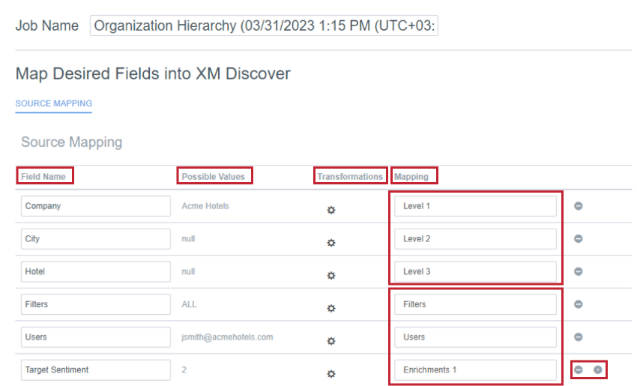The width and height of the screenshot is (637, 386).
Task: Open transformations gear for Users row
Action: 331,341
